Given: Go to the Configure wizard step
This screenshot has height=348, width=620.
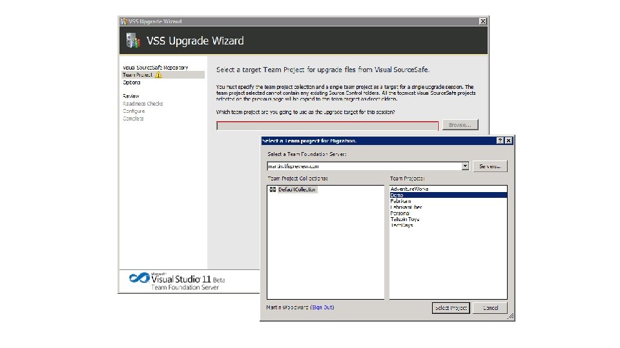Looking at the screenshot, I should [x=134, y=111].
